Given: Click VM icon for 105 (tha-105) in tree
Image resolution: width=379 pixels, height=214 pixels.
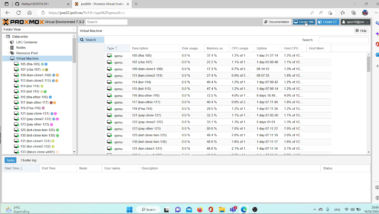Looking at the screenshot, I should click(x=17, y=64).
